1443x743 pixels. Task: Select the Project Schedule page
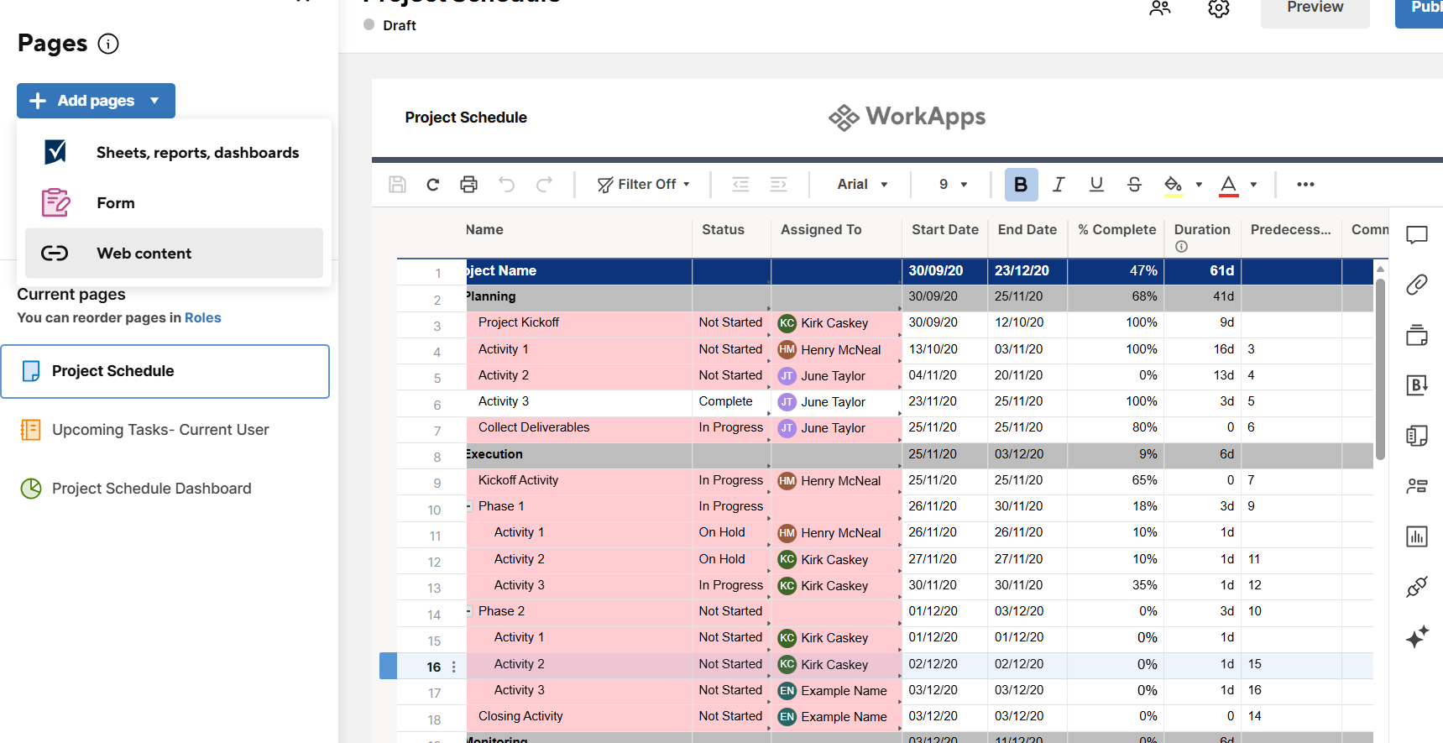coord(165,371)
